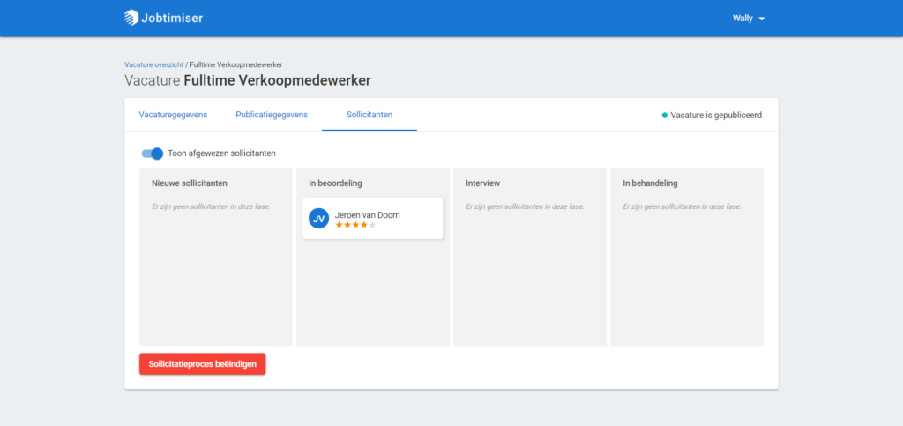
Task: Click the third rating star
Action: pyautogui.click(x=356, y=225)
